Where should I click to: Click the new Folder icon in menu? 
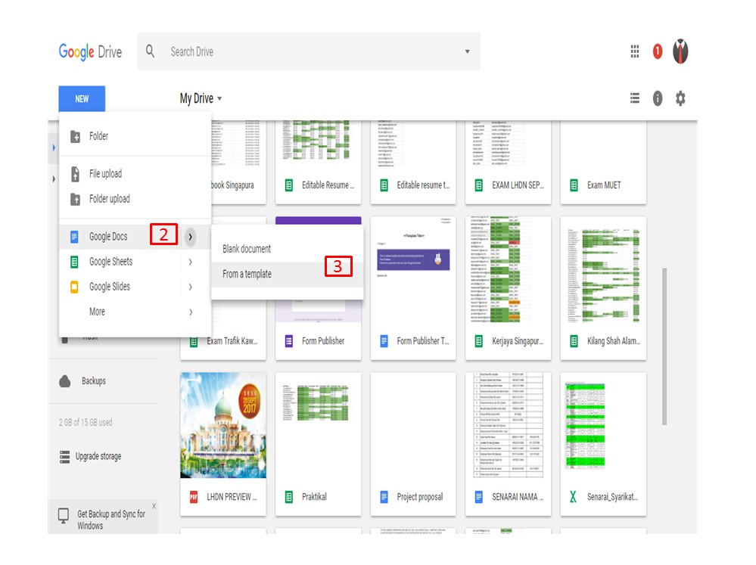pyautogui.click(x=75, y=136)
